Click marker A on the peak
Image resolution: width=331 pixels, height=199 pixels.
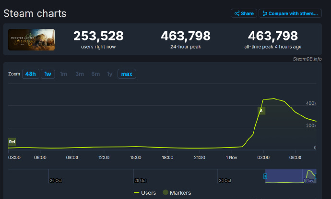point(261,111)
